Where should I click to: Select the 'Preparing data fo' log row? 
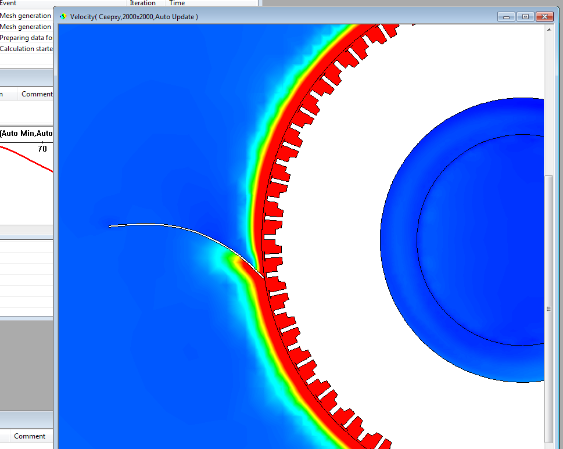[26, 38]
